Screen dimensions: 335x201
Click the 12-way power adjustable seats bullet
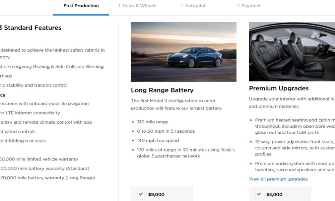(x=295, y=148)
